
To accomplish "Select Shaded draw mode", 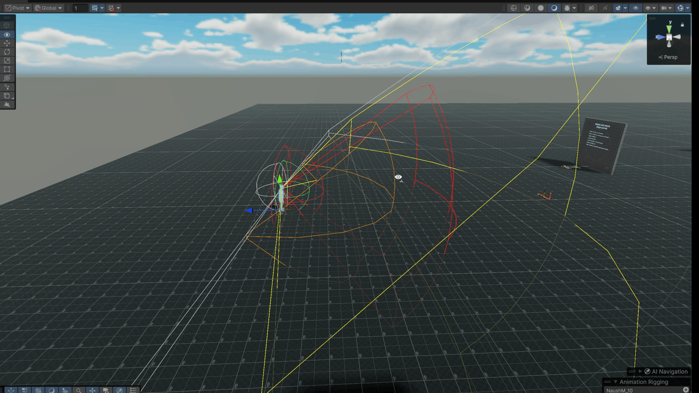I will [x=554, y=8].
